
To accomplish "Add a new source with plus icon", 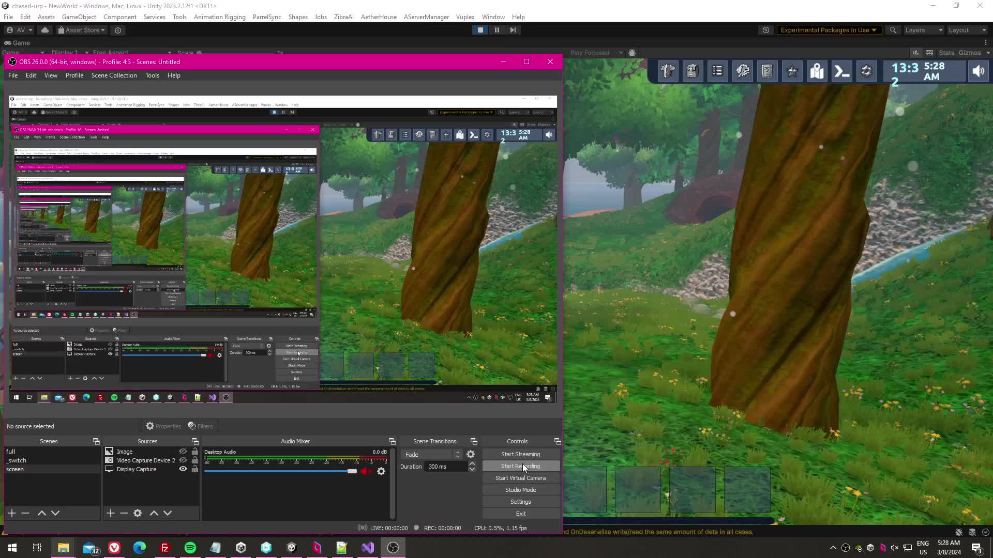I will (110, 513).
